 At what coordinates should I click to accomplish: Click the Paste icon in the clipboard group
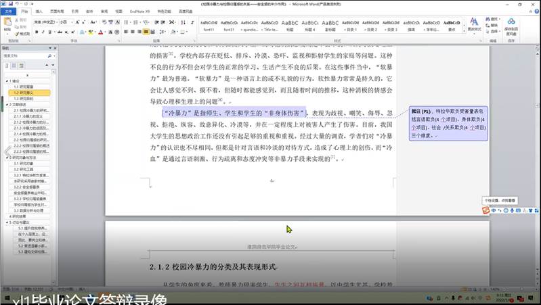(x=7, y=25)
